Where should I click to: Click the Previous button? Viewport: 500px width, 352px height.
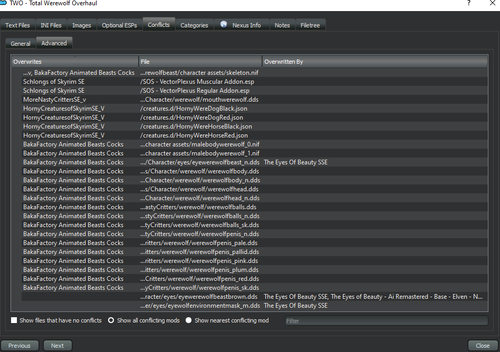[20, 346]
